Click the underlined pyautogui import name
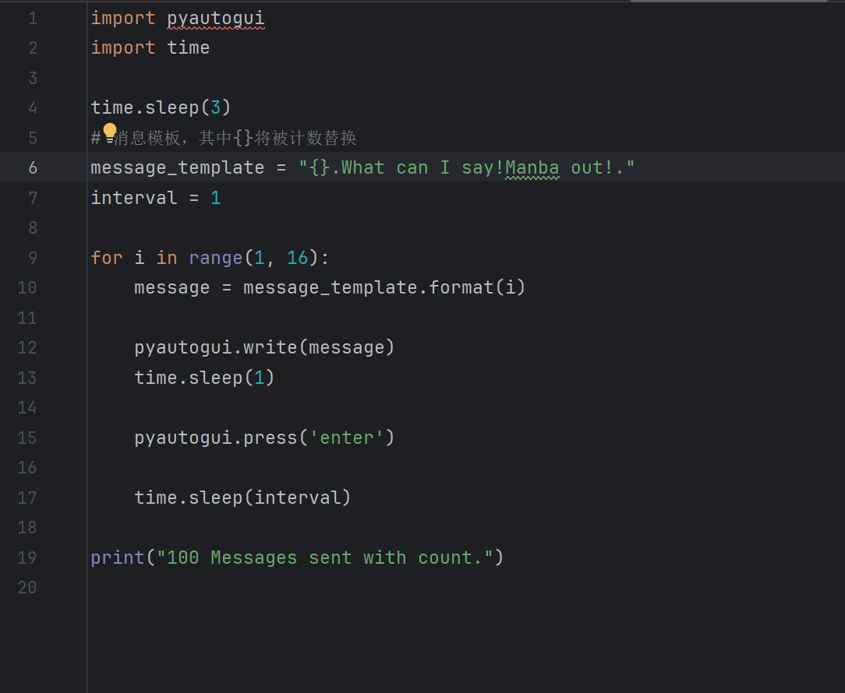 click(x=216, y=18)
